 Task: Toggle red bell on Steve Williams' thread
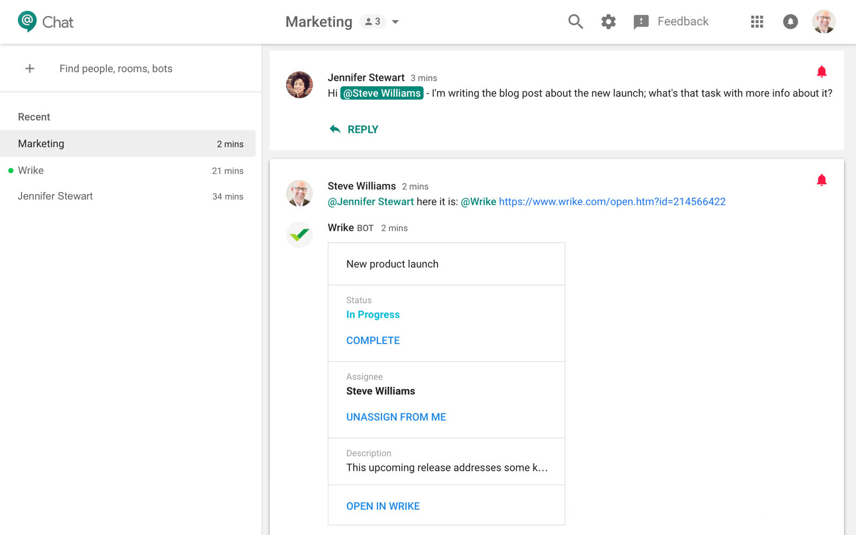[x=822, y=180]
